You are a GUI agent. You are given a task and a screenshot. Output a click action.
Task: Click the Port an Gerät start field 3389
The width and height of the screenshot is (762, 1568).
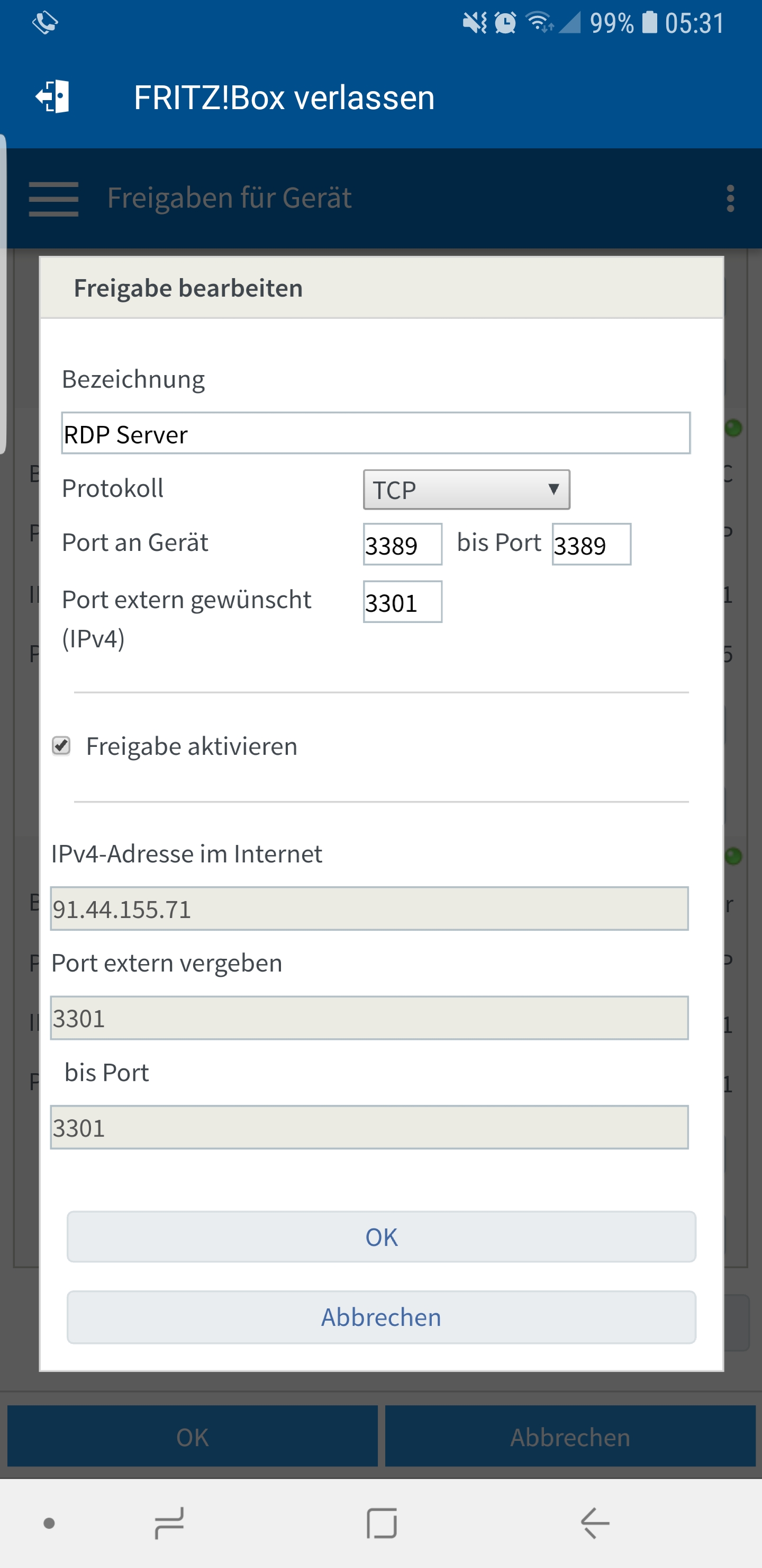[403, 544]
